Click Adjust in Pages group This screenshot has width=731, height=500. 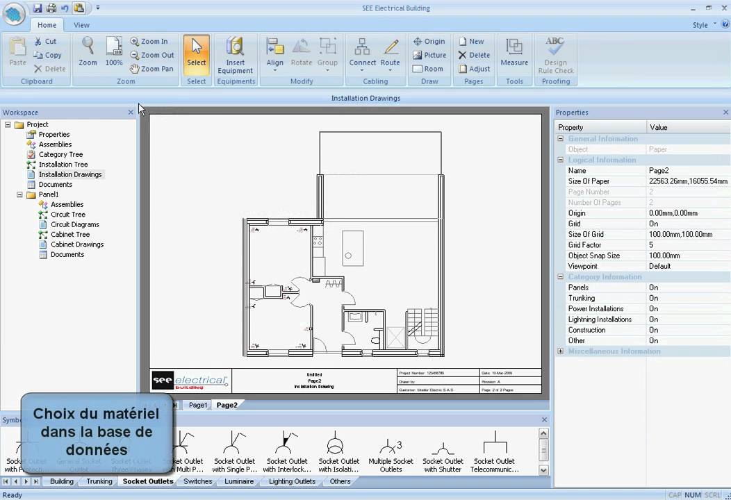tap(474, 69)
